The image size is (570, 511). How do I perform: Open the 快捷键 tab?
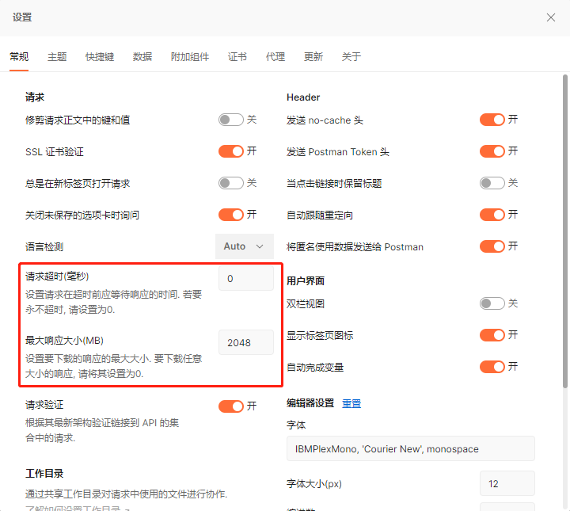(100, 57)
